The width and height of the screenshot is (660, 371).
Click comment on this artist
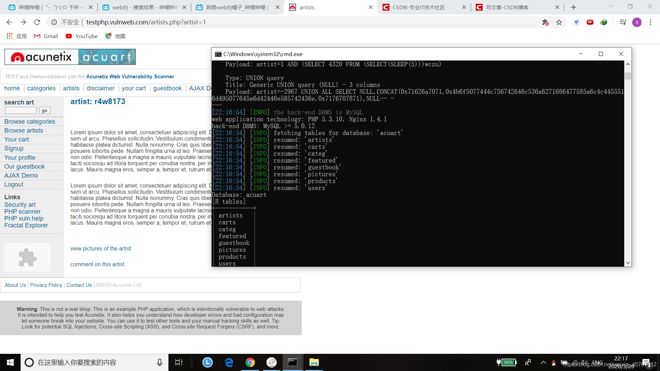(x=97, y=264)
